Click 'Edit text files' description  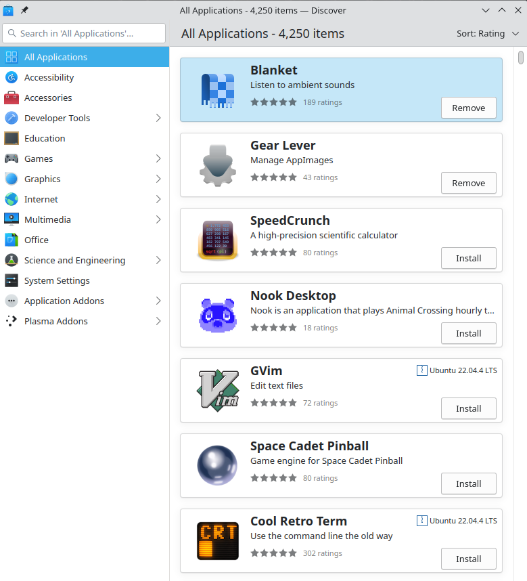pos(277,386)
